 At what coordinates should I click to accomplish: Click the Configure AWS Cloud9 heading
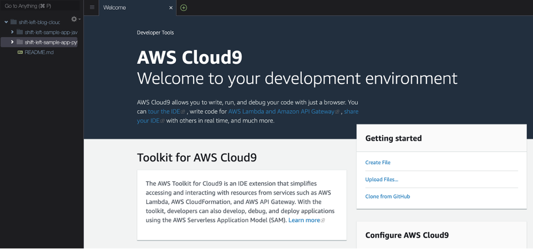point(407,235)
